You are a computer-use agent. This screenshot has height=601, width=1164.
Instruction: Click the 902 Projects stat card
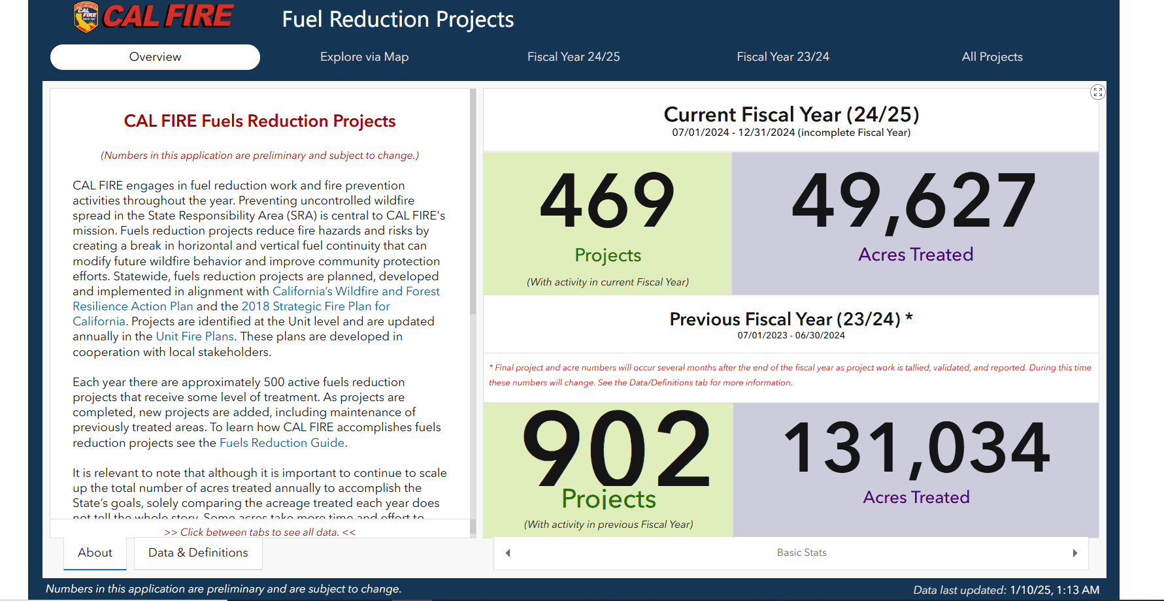pyautogui.click(x=608, y=470)
